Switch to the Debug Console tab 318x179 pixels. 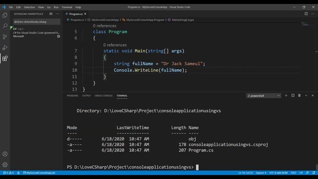coord(103,95)
